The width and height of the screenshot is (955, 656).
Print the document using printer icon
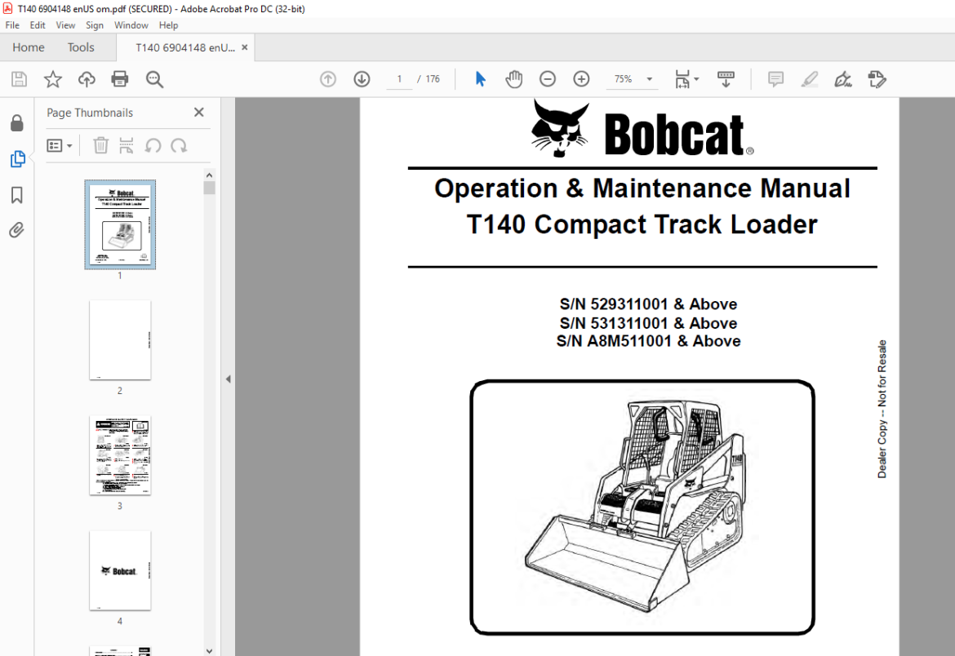(x=120, y=79)
